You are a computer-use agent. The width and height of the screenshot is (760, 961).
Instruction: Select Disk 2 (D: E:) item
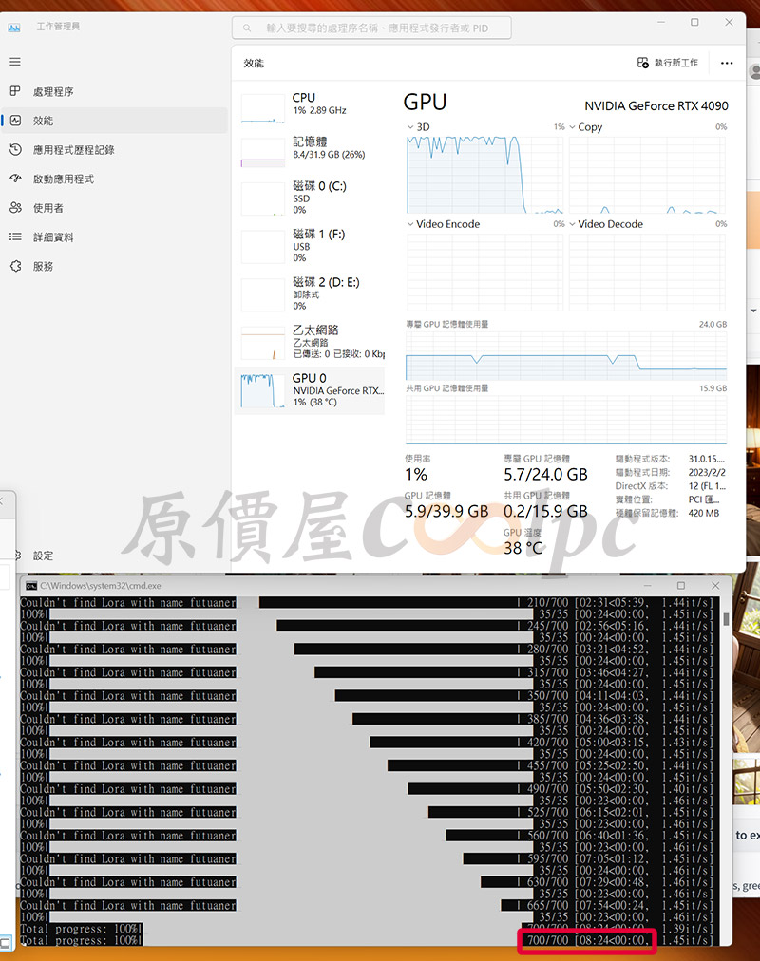point(310,293)
